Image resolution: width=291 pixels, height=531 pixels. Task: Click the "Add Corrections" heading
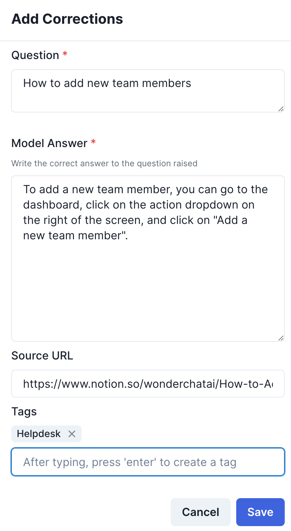click(67, 19)
